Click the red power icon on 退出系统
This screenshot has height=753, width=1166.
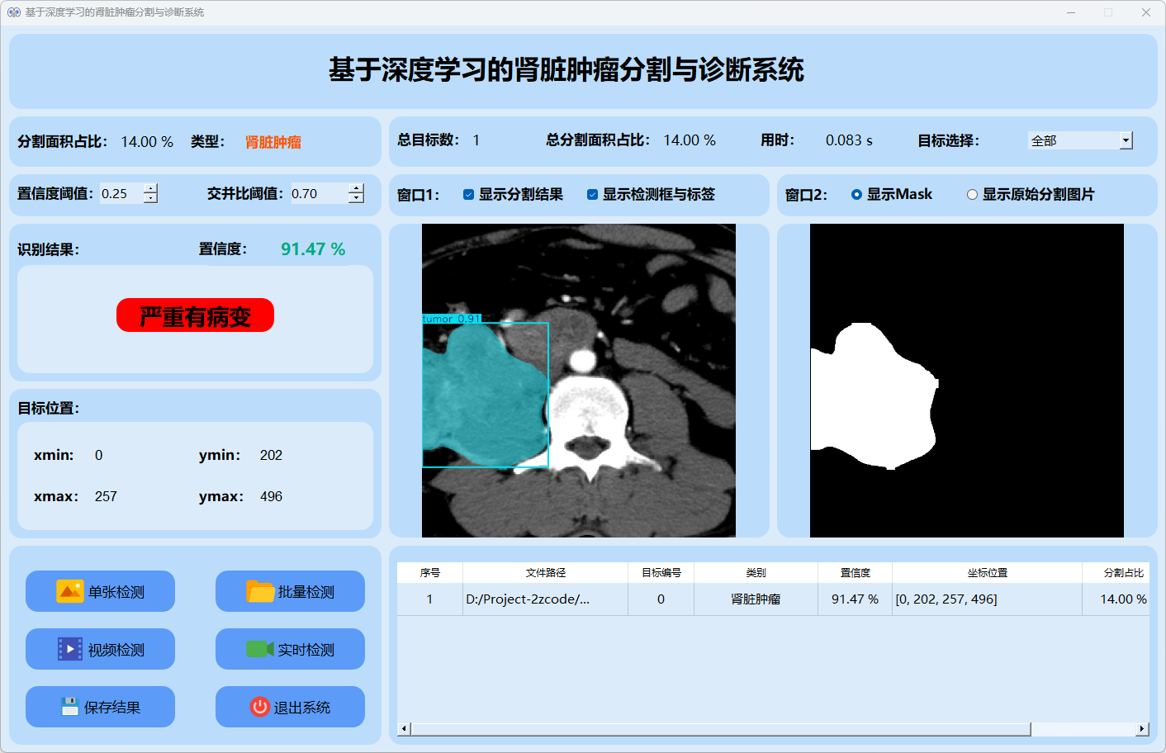[260, 707]
